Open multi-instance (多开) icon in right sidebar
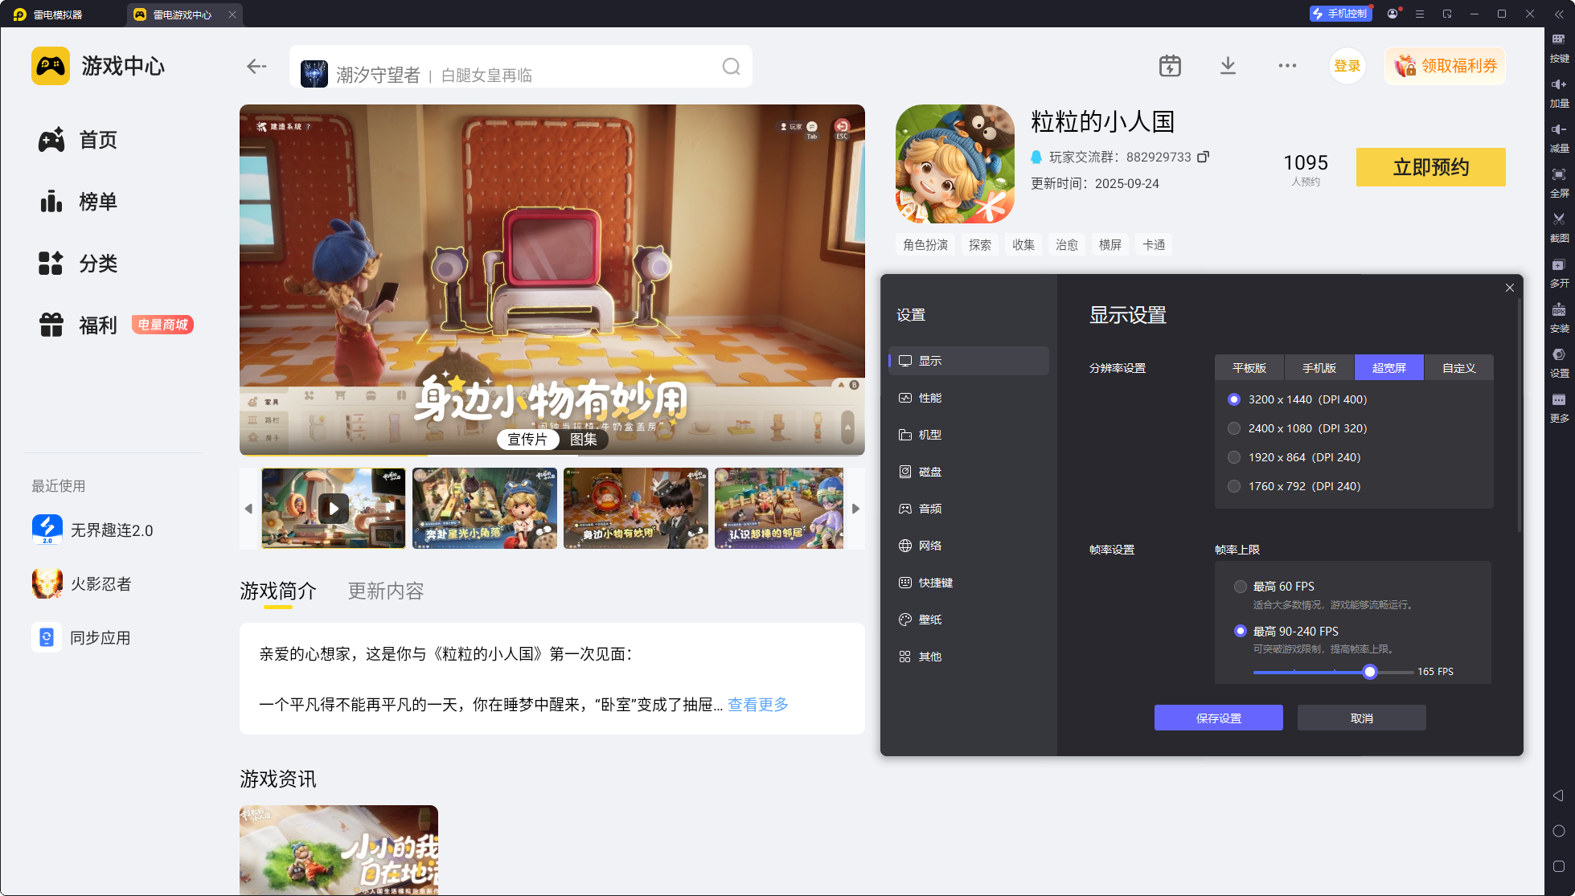The image size is (1575, 896). coord(1558,265)
